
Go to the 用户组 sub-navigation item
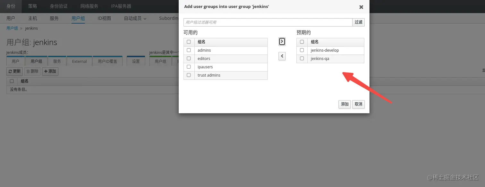click(x=78, y=18)
